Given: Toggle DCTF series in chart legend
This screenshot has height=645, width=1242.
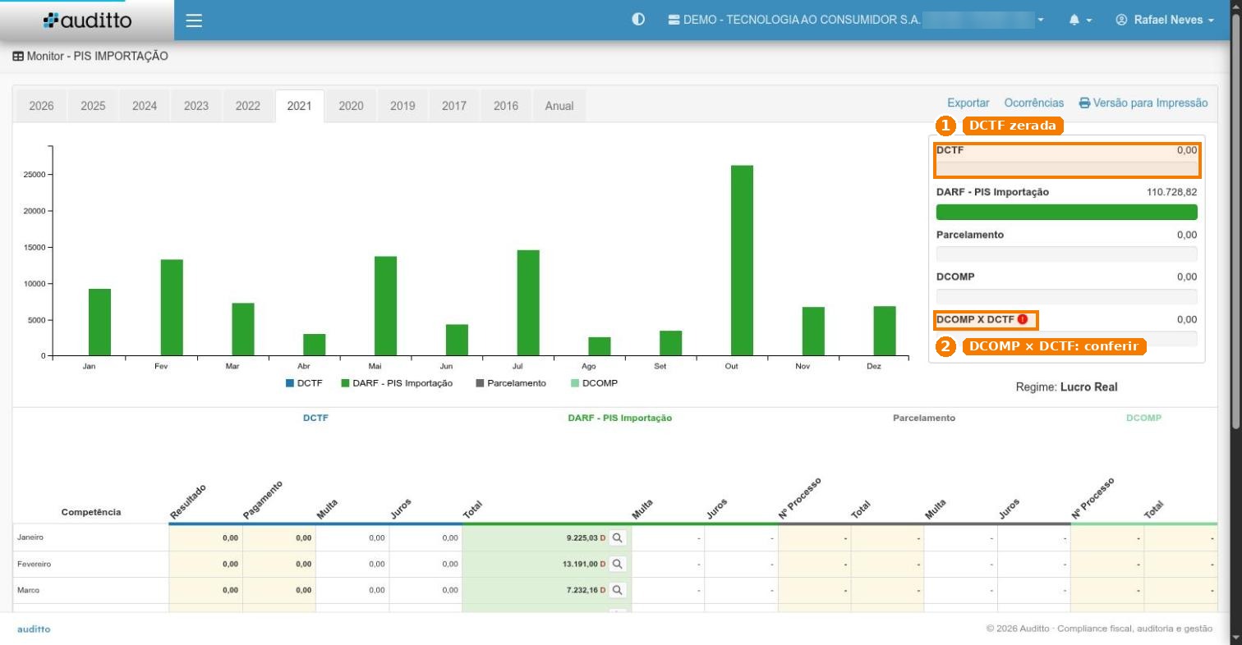Looking at the screenshot, I should [304, 383].
